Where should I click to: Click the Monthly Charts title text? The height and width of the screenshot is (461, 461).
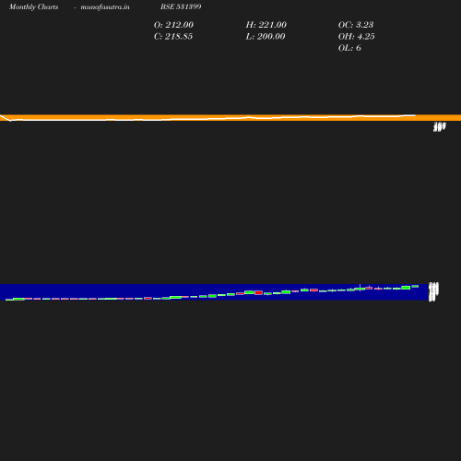(34, 6)
